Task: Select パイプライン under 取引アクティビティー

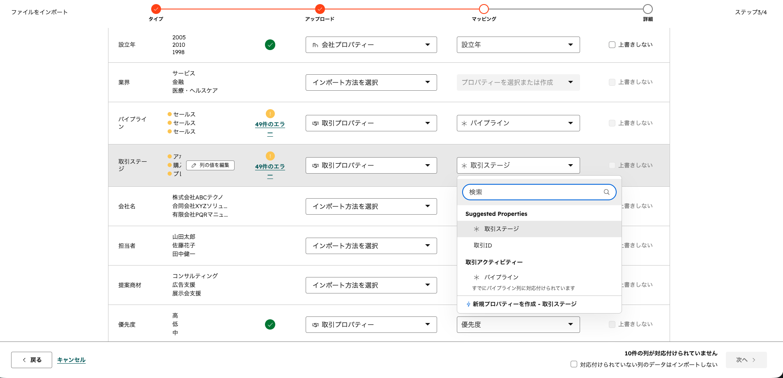Action: [539, 282]
